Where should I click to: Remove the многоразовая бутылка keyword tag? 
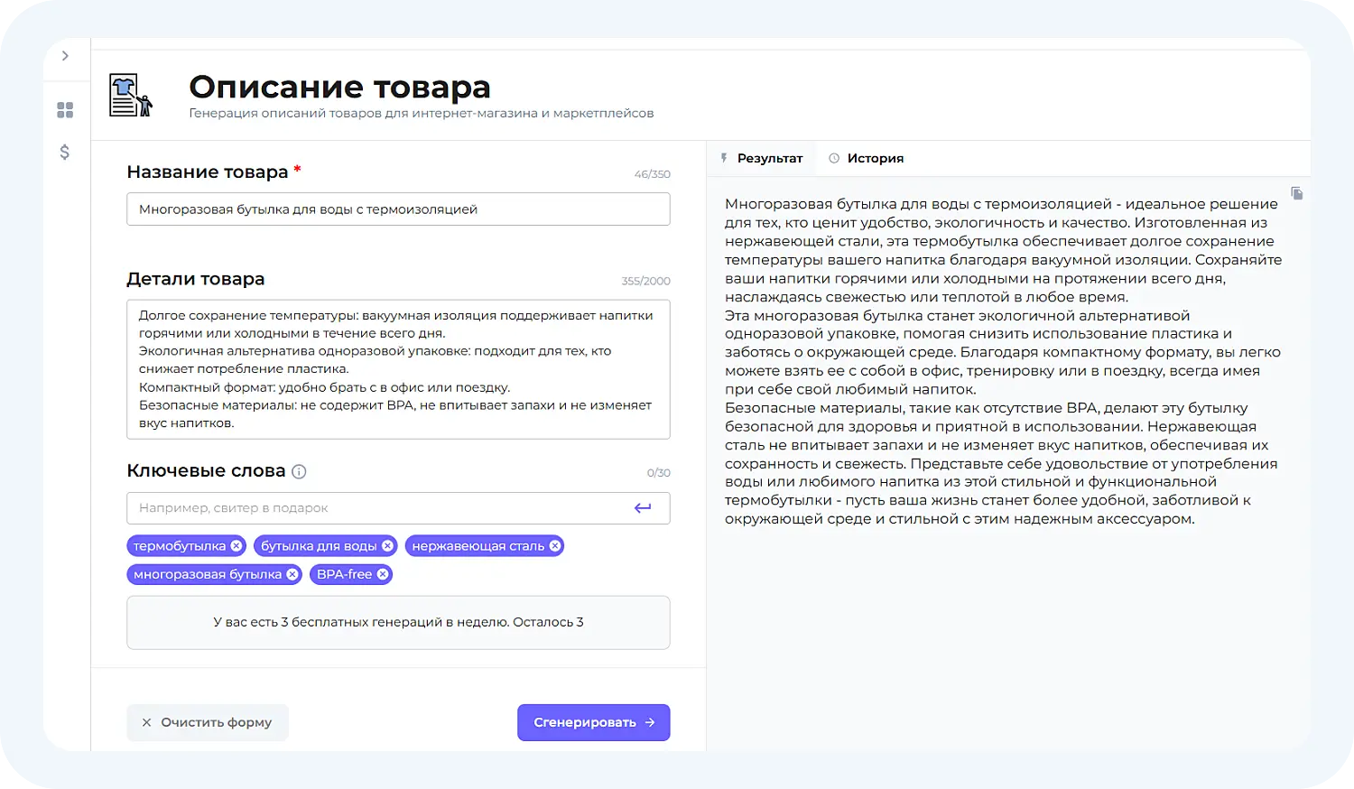292,574
